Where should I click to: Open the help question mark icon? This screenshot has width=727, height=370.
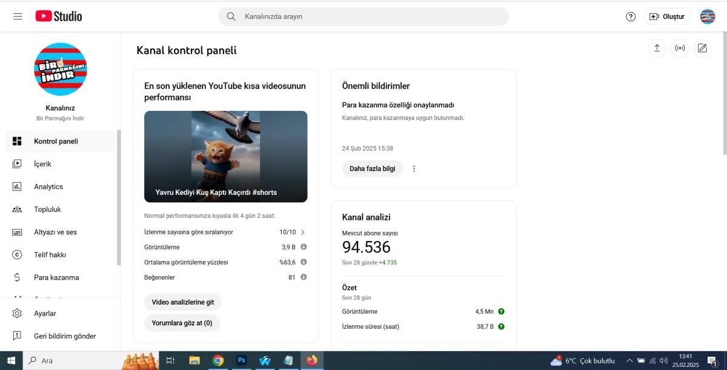pos(631,16)
